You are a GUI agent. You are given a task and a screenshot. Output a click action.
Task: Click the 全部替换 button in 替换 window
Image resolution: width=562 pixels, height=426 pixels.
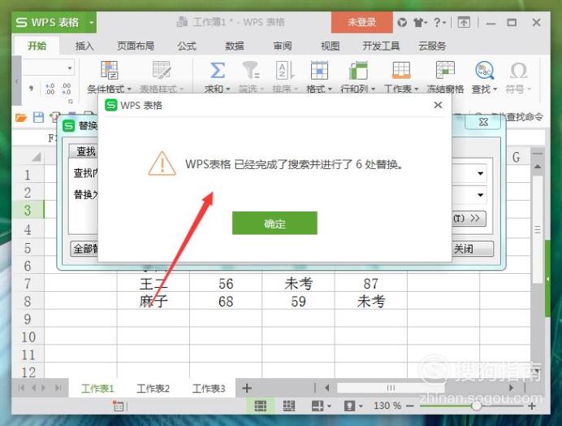point(85,248)
